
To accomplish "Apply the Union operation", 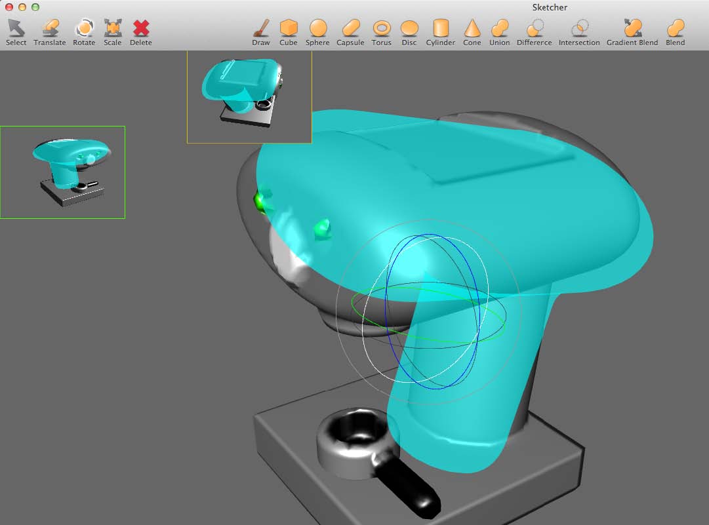I will (x=500, y=33).
